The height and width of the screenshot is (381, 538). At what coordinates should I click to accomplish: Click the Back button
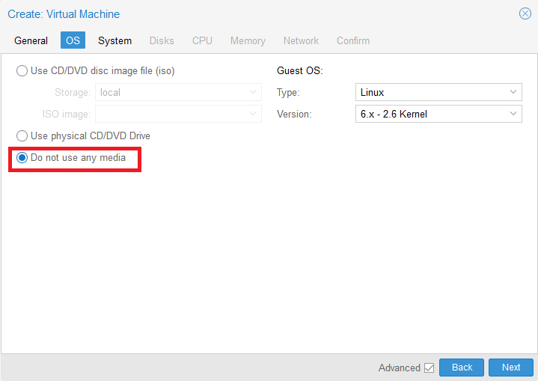click(x=462, y=368)
